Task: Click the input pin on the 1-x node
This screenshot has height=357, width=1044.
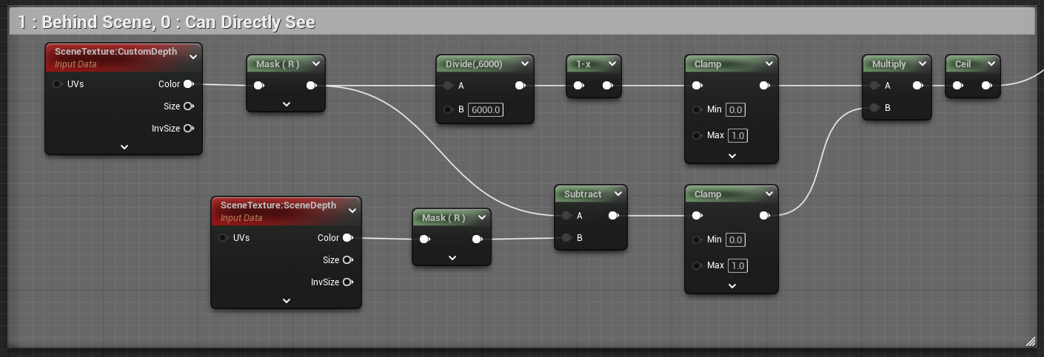Action: pos(579,86)
